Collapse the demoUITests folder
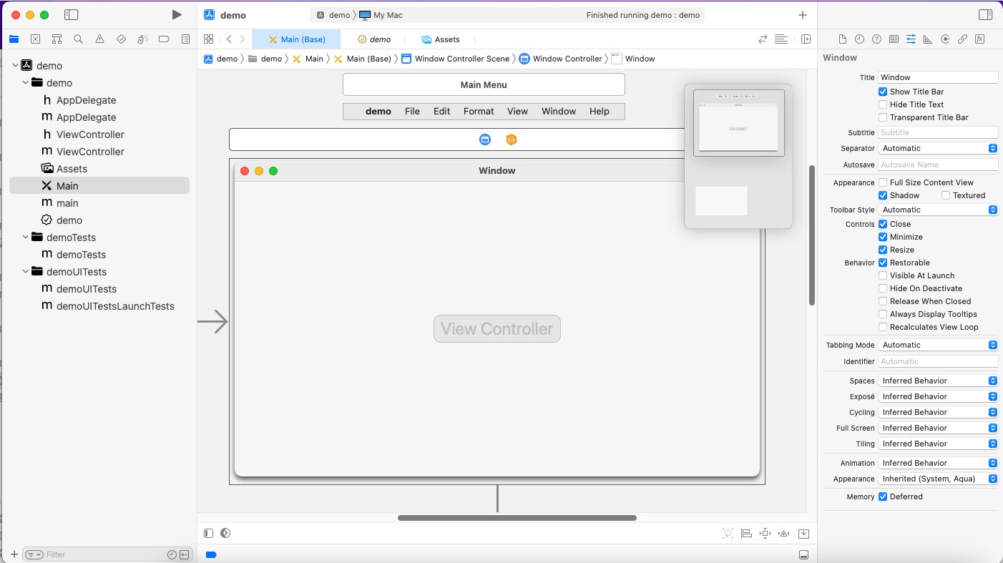The height and width of the screenshot is (563, 1003). 26,272
